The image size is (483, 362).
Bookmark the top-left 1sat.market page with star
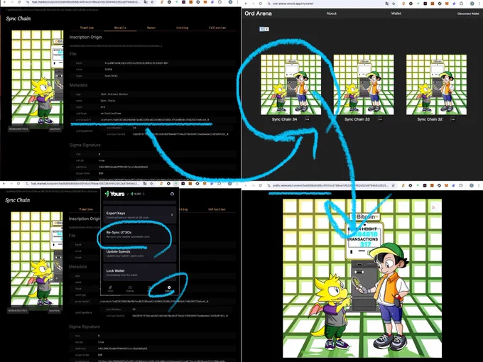[152, 2]
